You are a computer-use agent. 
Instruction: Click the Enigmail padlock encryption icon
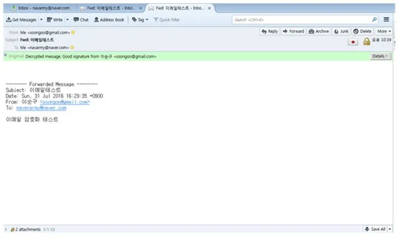click(366, 41)
